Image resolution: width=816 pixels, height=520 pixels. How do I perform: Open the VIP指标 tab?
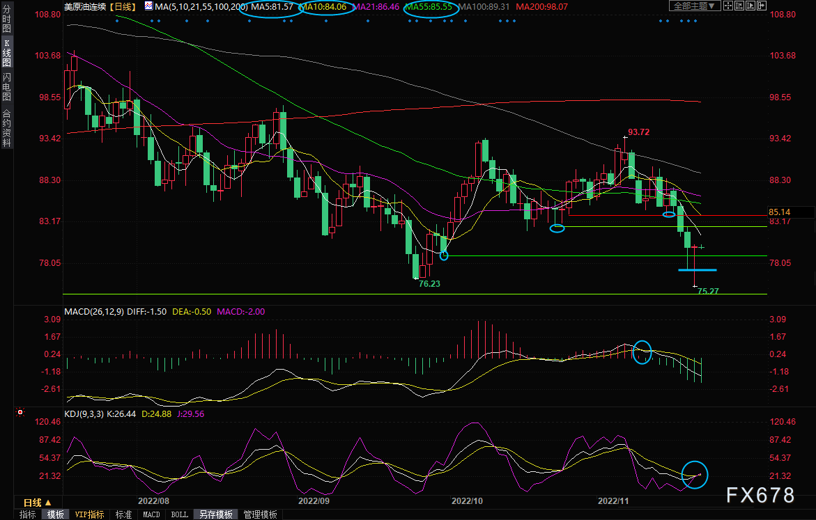89,514
